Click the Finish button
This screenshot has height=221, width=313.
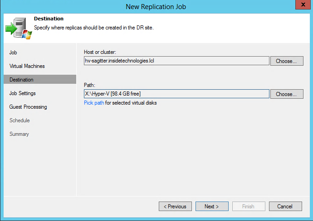tap(248, 207)
